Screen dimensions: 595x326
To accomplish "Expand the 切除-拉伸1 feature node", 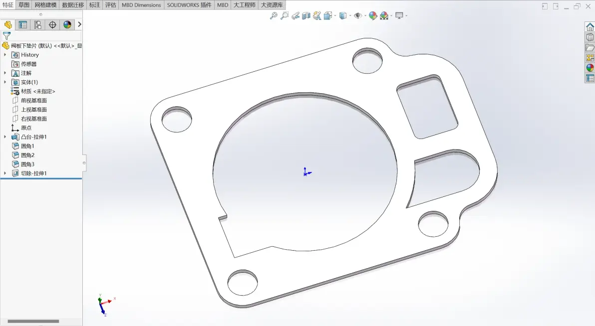I will click(x=5, y=173).
